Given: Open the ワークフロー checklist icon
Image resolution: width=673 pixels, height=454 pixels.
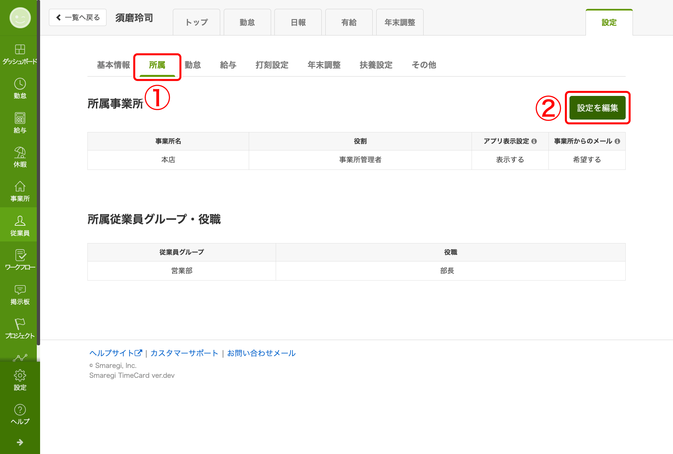Looking at the screenshot, I should pos(20,256).
